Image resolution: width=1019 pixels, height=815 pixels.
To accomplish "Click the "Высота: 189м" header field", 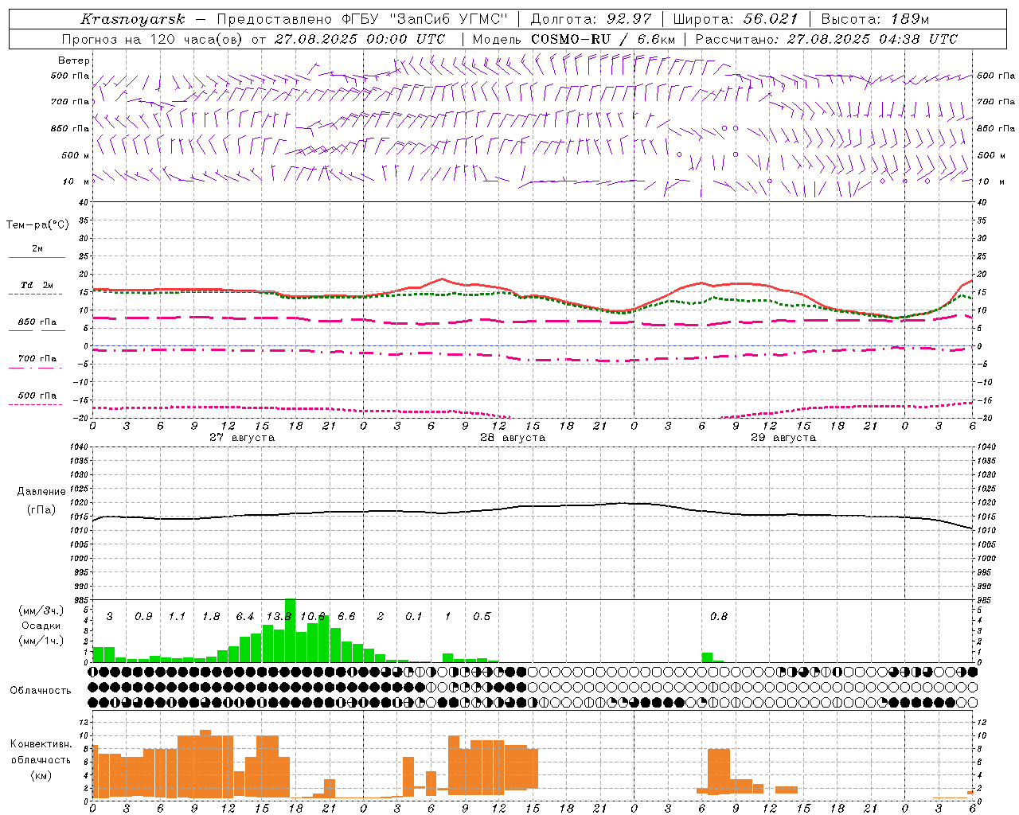I will pos(875,19).
